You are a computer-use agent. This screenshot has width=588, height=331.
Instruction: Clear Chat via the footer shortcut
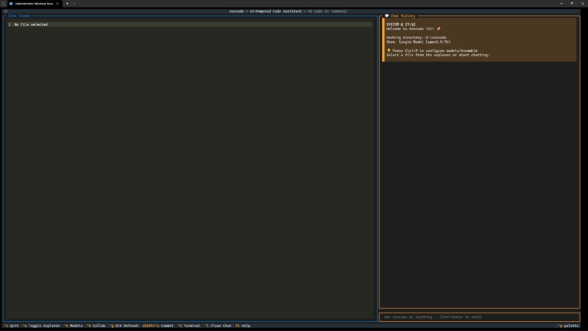coord(218,325)
